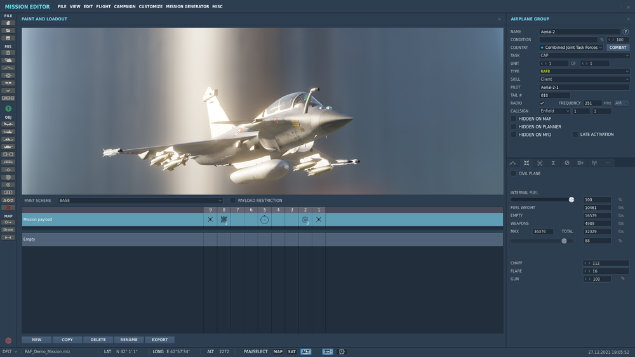Click the options gear in status bar

click(342, 352)
